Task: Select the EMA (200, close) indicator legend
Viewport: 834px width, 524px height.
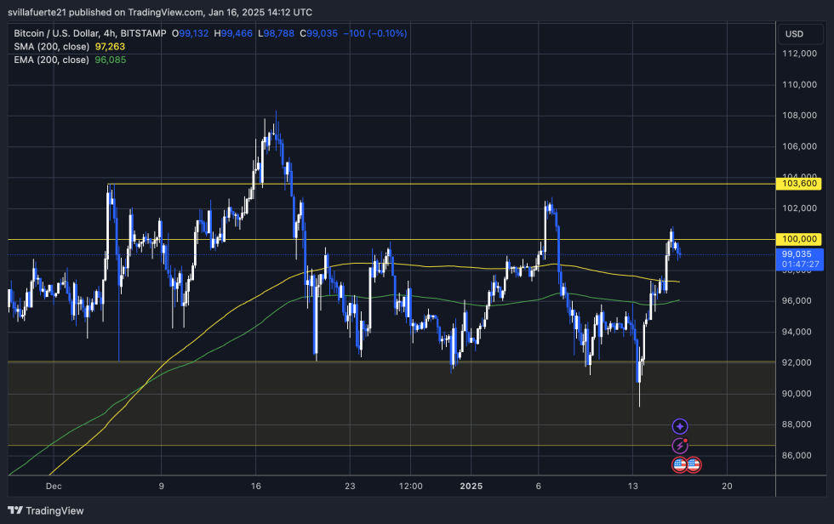Action: [53, 60]
